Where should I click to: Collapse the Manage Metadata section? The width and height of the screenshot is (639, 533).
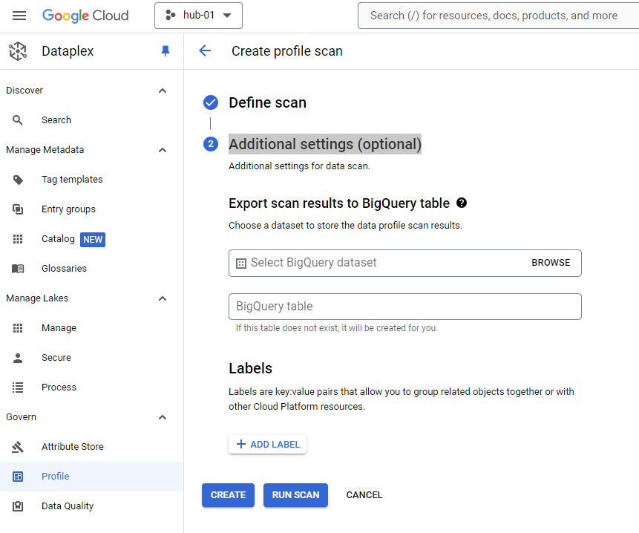tap(163, 150)
